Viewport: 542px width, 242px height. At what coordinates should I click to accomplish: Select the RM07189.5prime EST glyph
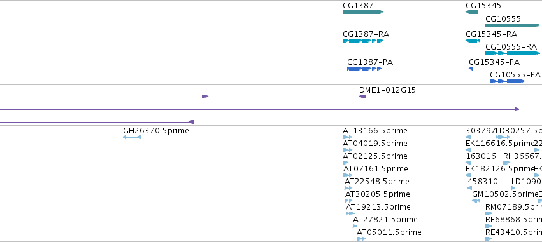[489, 213]
